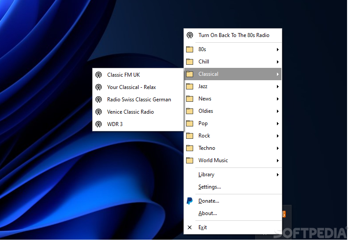Open the Techno category label
This screenshot has height=245, width=355.
207,148
